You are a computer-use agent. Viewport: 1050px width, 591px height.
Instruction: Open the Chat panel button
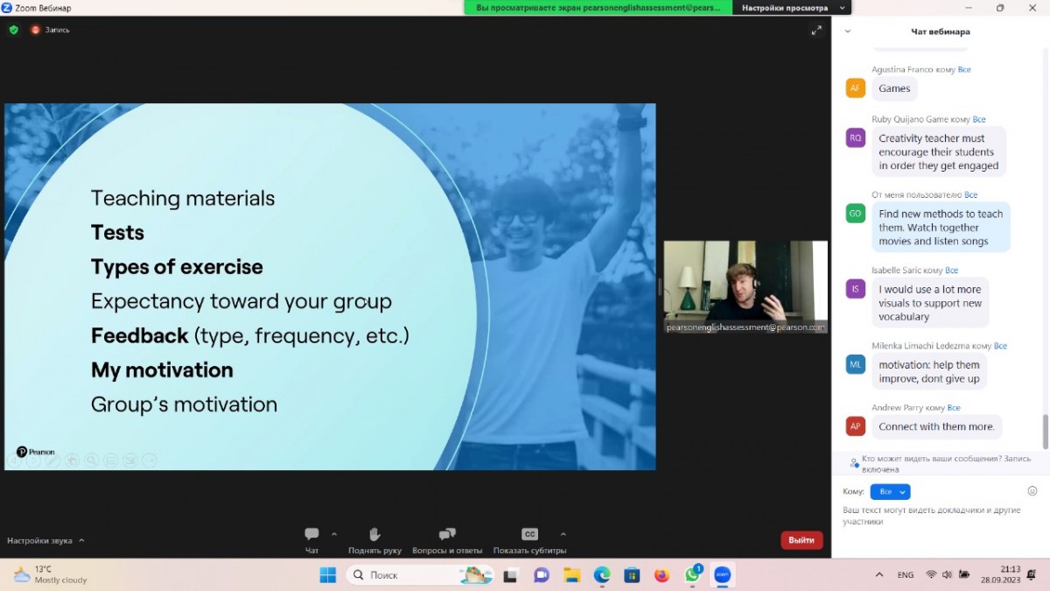311,535
